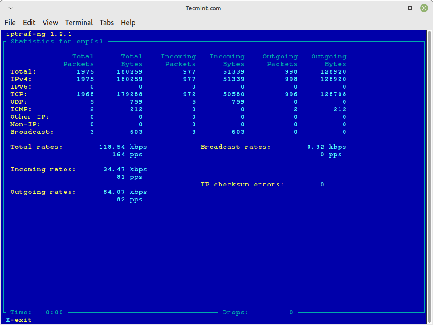Viewport: 433px width, 325px height.
Task: Click the 'Outgoing Packets' column header
Action: point(280,60)
